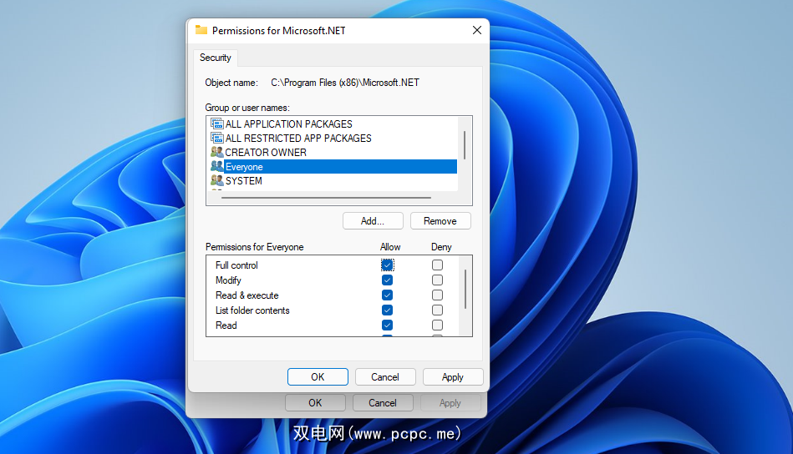Click the group list horizontal scrollbar
Screen dimensions: 793x454
327,198
